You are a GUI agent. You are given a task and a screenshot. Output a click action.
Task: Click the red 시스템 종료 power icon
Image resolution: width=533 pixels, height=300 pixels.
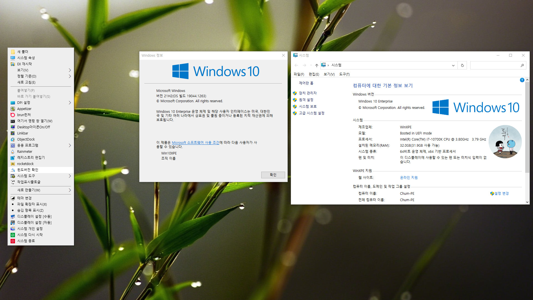pyautogui.click(x=13, y=241)
